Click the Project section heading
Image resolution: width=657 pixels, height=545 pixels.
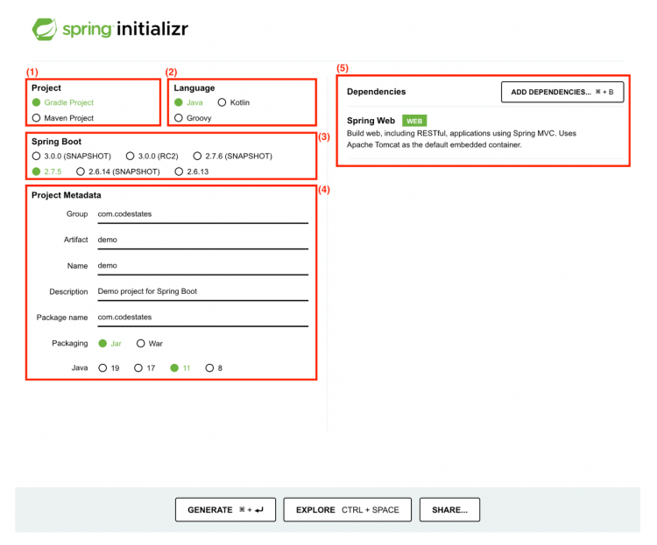point(46,88)
